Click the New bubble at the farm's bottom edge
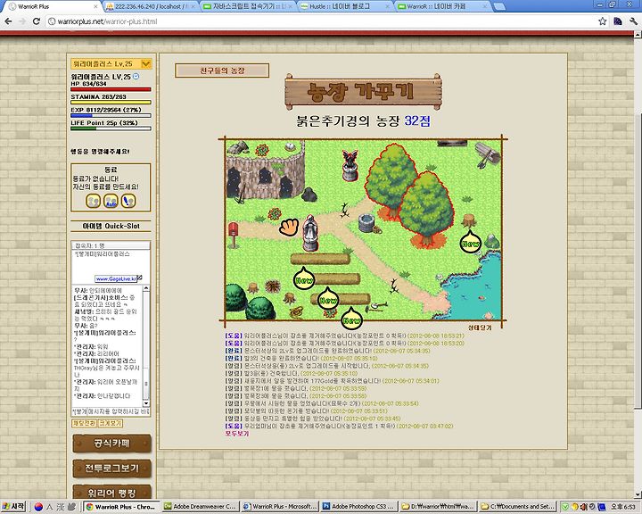642x514 pixels. click(x=351, y=319)
